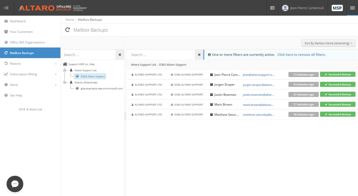Click Successful Backup badge for Mark Brown

coord(337,104)
